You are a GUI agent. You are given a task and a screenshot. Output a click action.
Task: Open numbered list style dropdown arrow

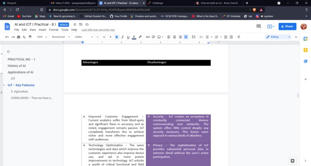(x=221, y=37)
